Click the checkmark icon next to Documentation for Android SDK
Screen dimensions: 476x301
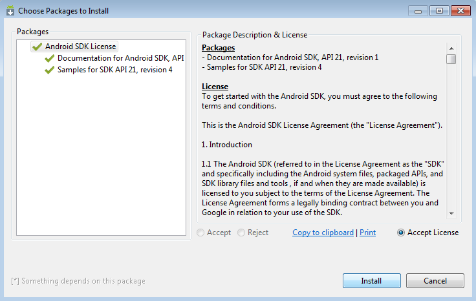[49, 58]
